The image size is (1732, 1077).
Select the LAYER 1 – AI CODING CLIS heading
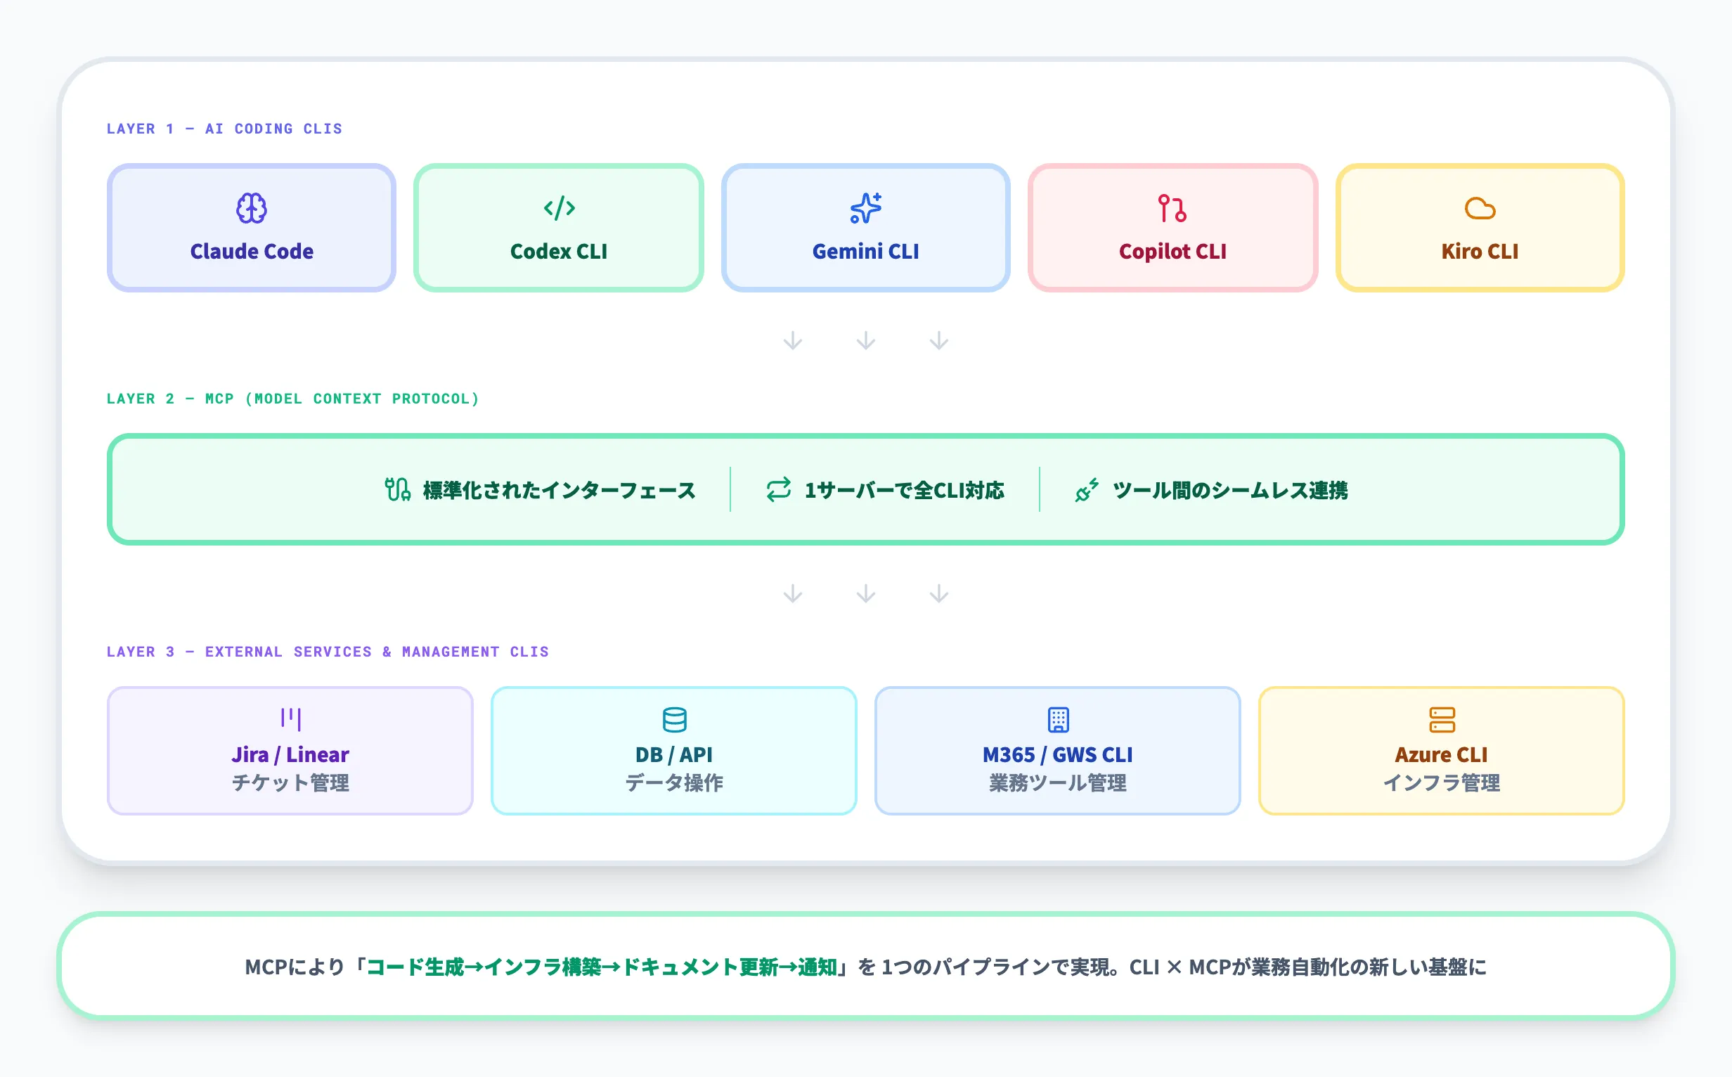coord(224,129)
